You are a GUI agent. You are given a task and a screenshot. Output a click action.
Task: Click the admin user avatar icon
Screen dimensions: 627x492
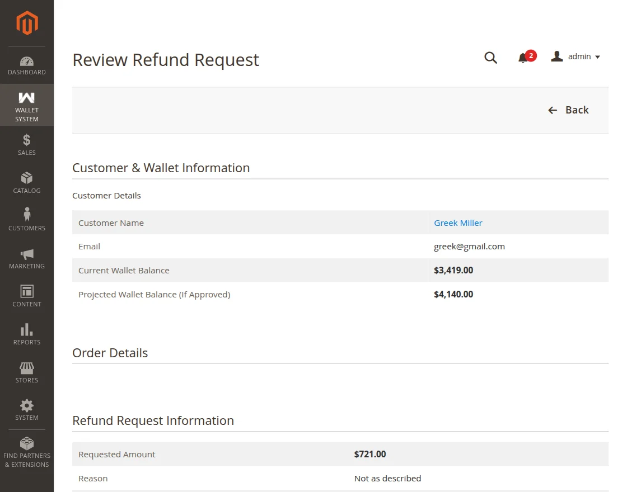tap(556, 56)
